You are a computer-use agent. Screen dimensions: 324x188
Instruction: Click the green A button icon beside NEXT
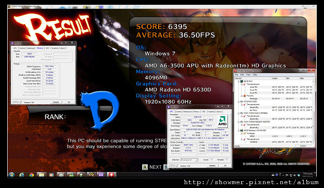145,167
